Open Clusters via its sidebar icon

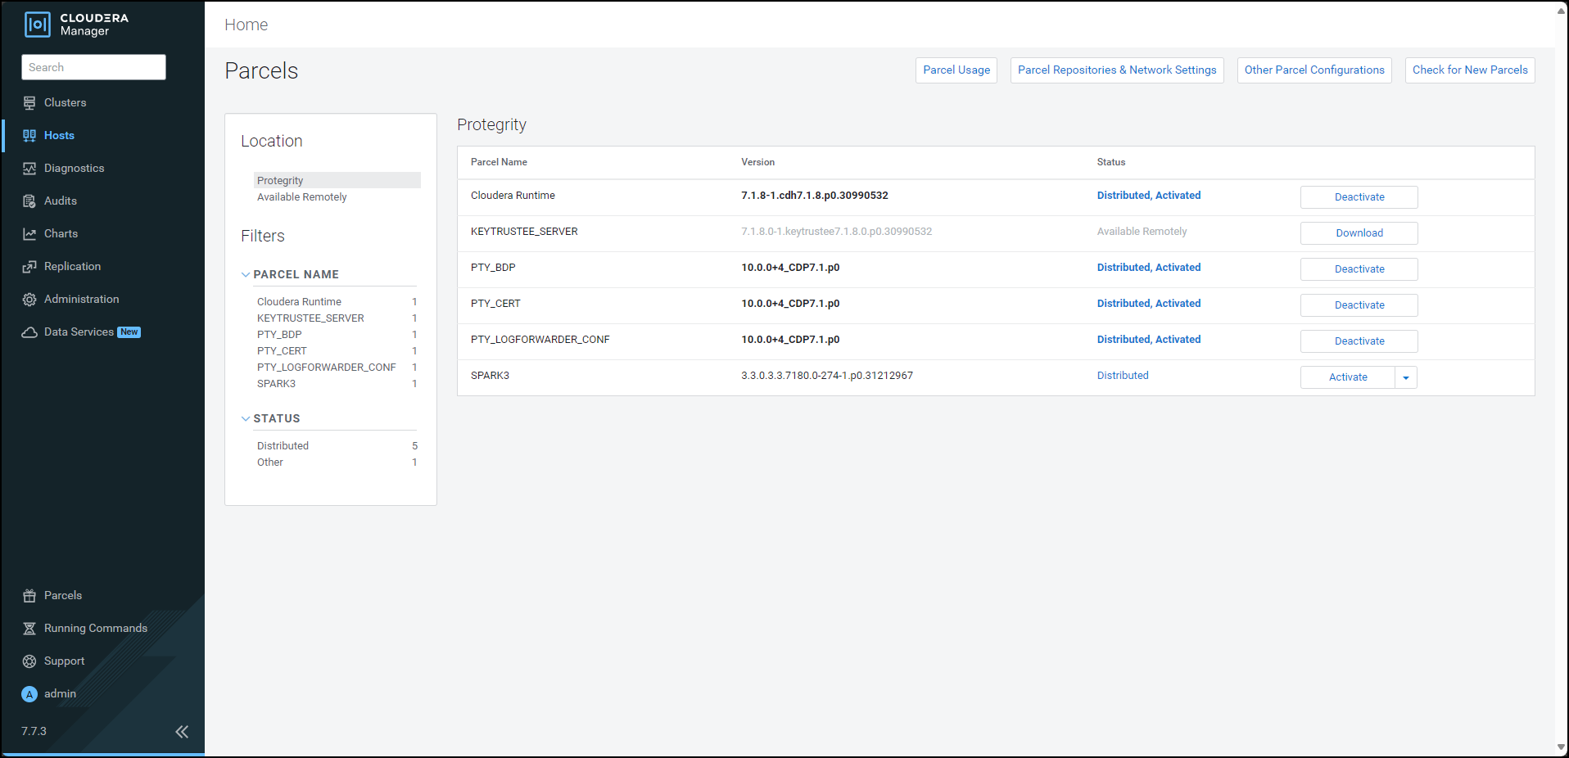[x=29, y=103]
